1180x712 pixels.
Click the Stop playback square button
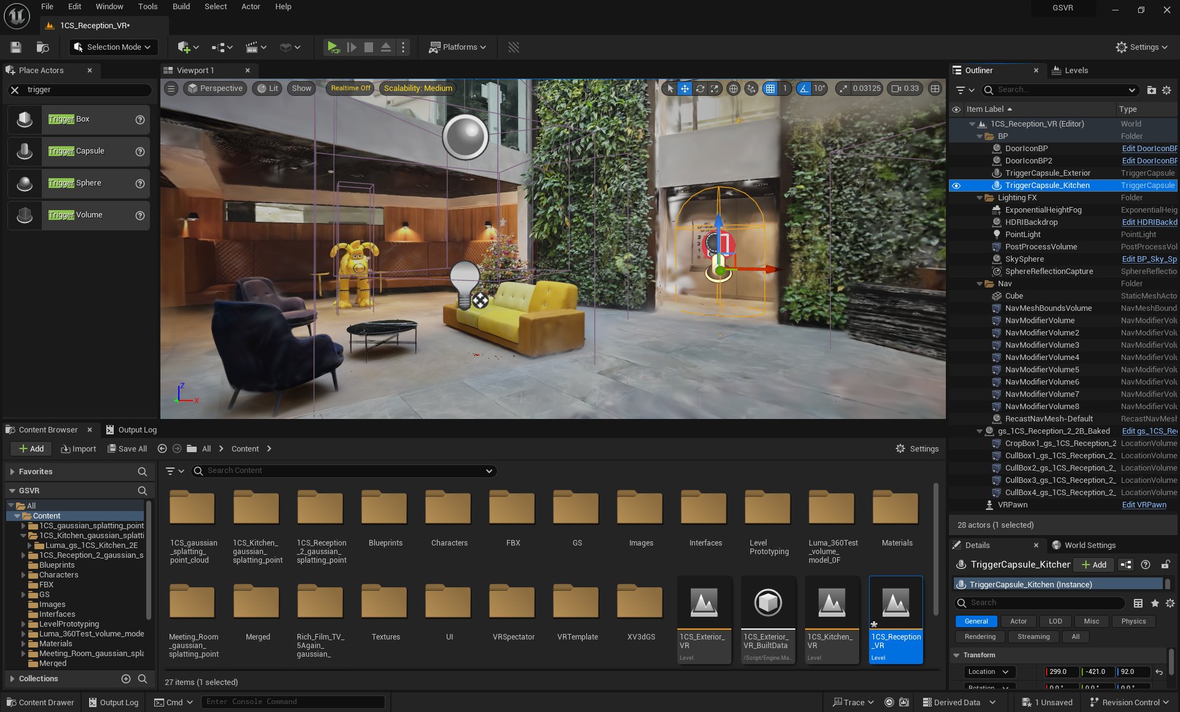368,47
